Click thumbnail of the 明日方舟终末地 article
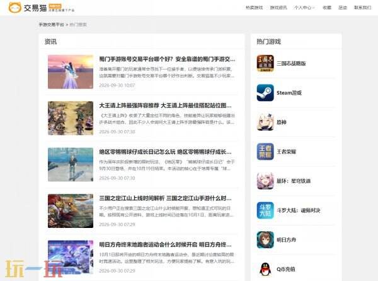378x281 pixels. [71, 258]
